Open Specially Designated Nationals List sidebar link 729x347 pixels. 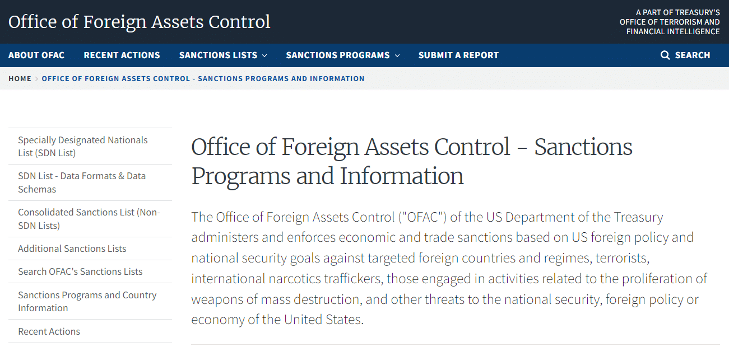[83, 146]
